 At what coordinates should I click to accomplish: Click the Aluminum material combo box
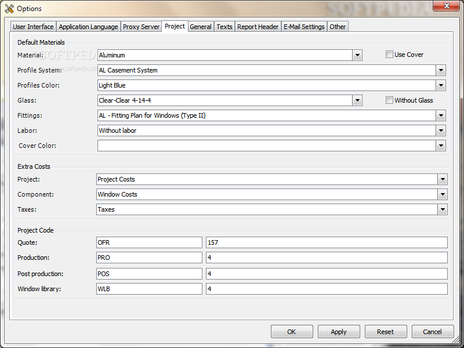pyautogui.click(x=230, y=55)
